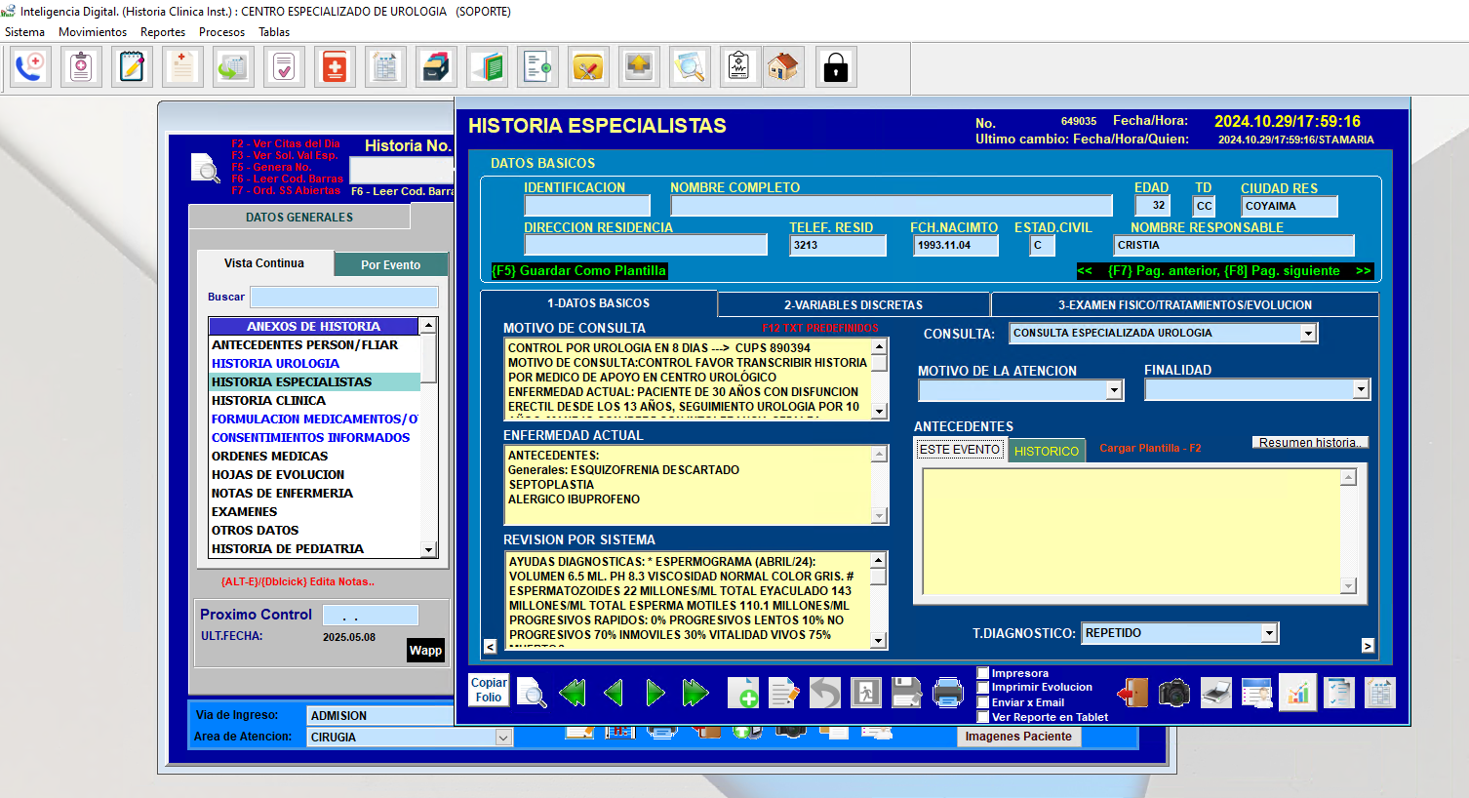This screenshot has height=798, width=1469.
Task: Expand the T.DIAGNOSTICO dropdown
Action: point(1268,633)
